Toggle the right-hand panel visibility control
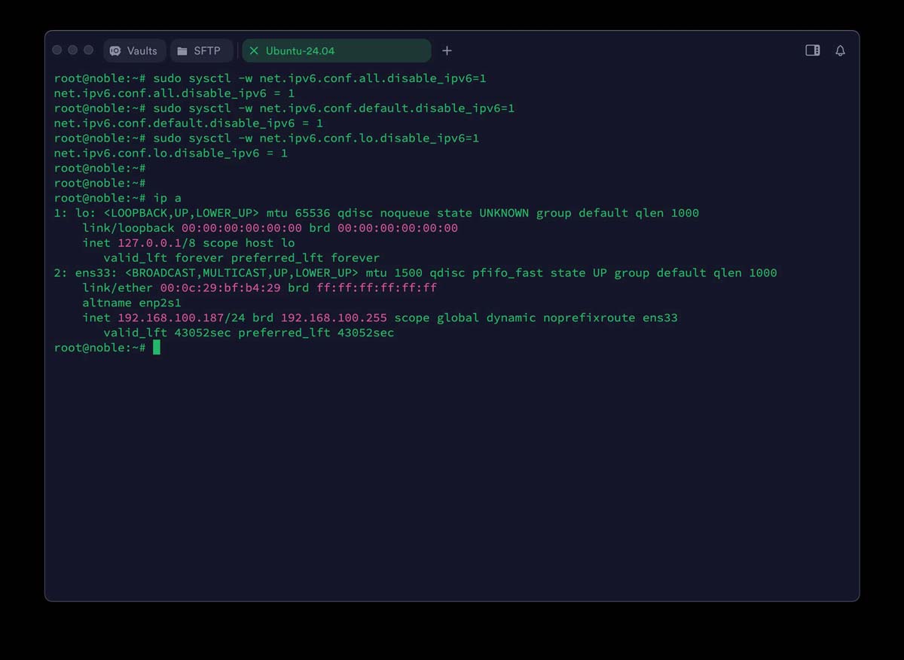 point(812,50)
